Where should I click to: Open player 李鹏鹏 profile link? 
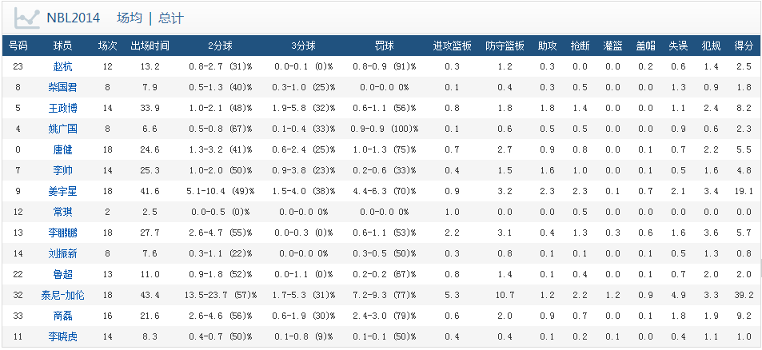click(x=62, y=233)
